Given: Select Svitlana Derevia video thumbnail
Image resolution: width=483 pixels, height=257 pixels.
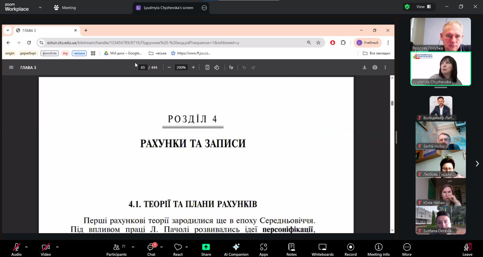Looking at the screenshot, I should point(441,220).
